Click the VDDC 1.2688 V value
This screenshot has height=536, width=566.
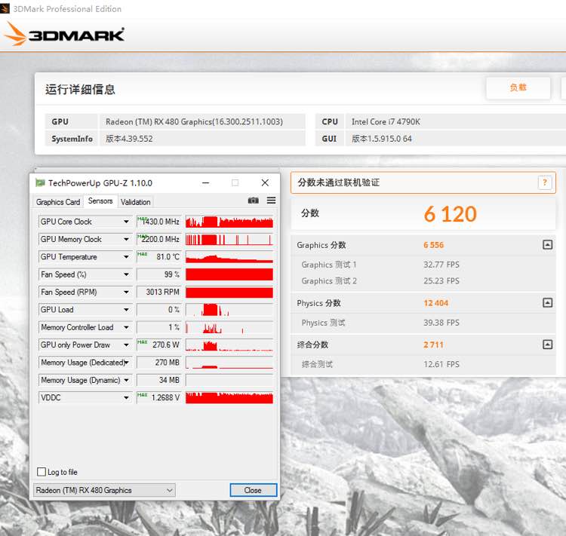coord(158,397)
